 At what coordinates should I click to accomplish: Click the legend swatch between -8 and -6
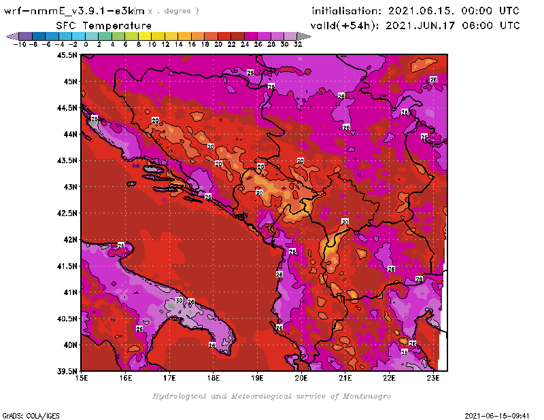(39, 36)
